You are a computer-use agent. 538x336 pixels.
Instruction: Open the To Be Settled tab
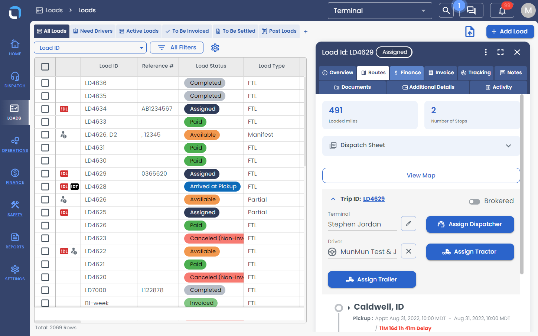[236, 31]
